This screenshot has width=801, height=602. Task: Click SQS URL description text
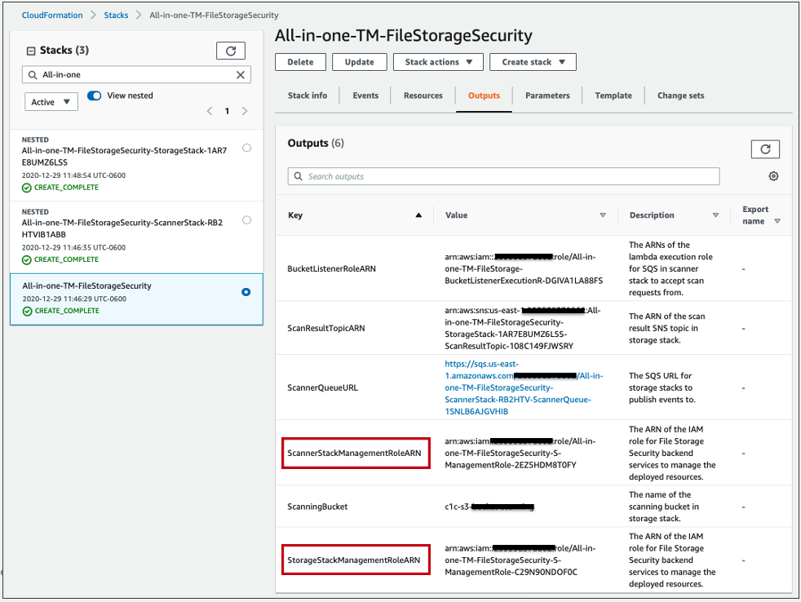tap(662, 387)
